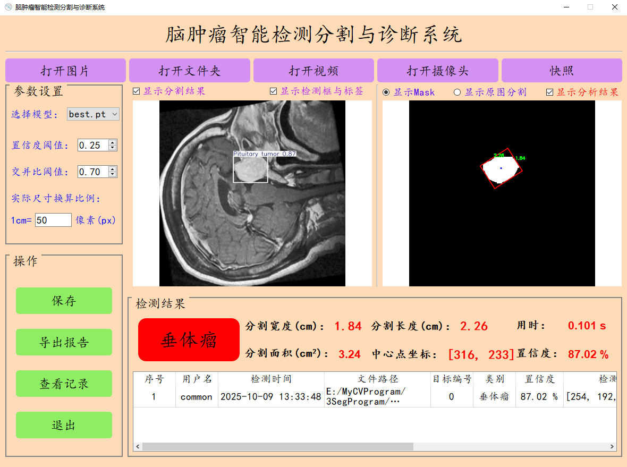
Task: Click the 文件路径 column header
Action: point(377,379)
